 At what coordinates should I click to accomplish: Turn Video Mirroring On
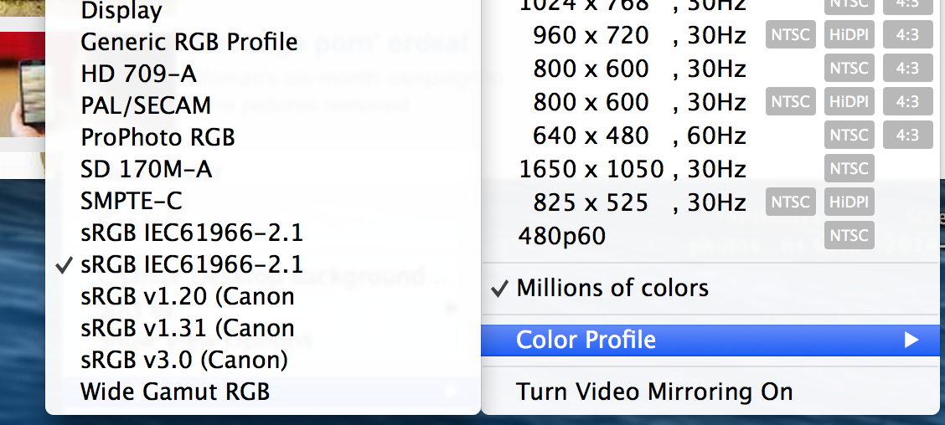pos(654,392)
